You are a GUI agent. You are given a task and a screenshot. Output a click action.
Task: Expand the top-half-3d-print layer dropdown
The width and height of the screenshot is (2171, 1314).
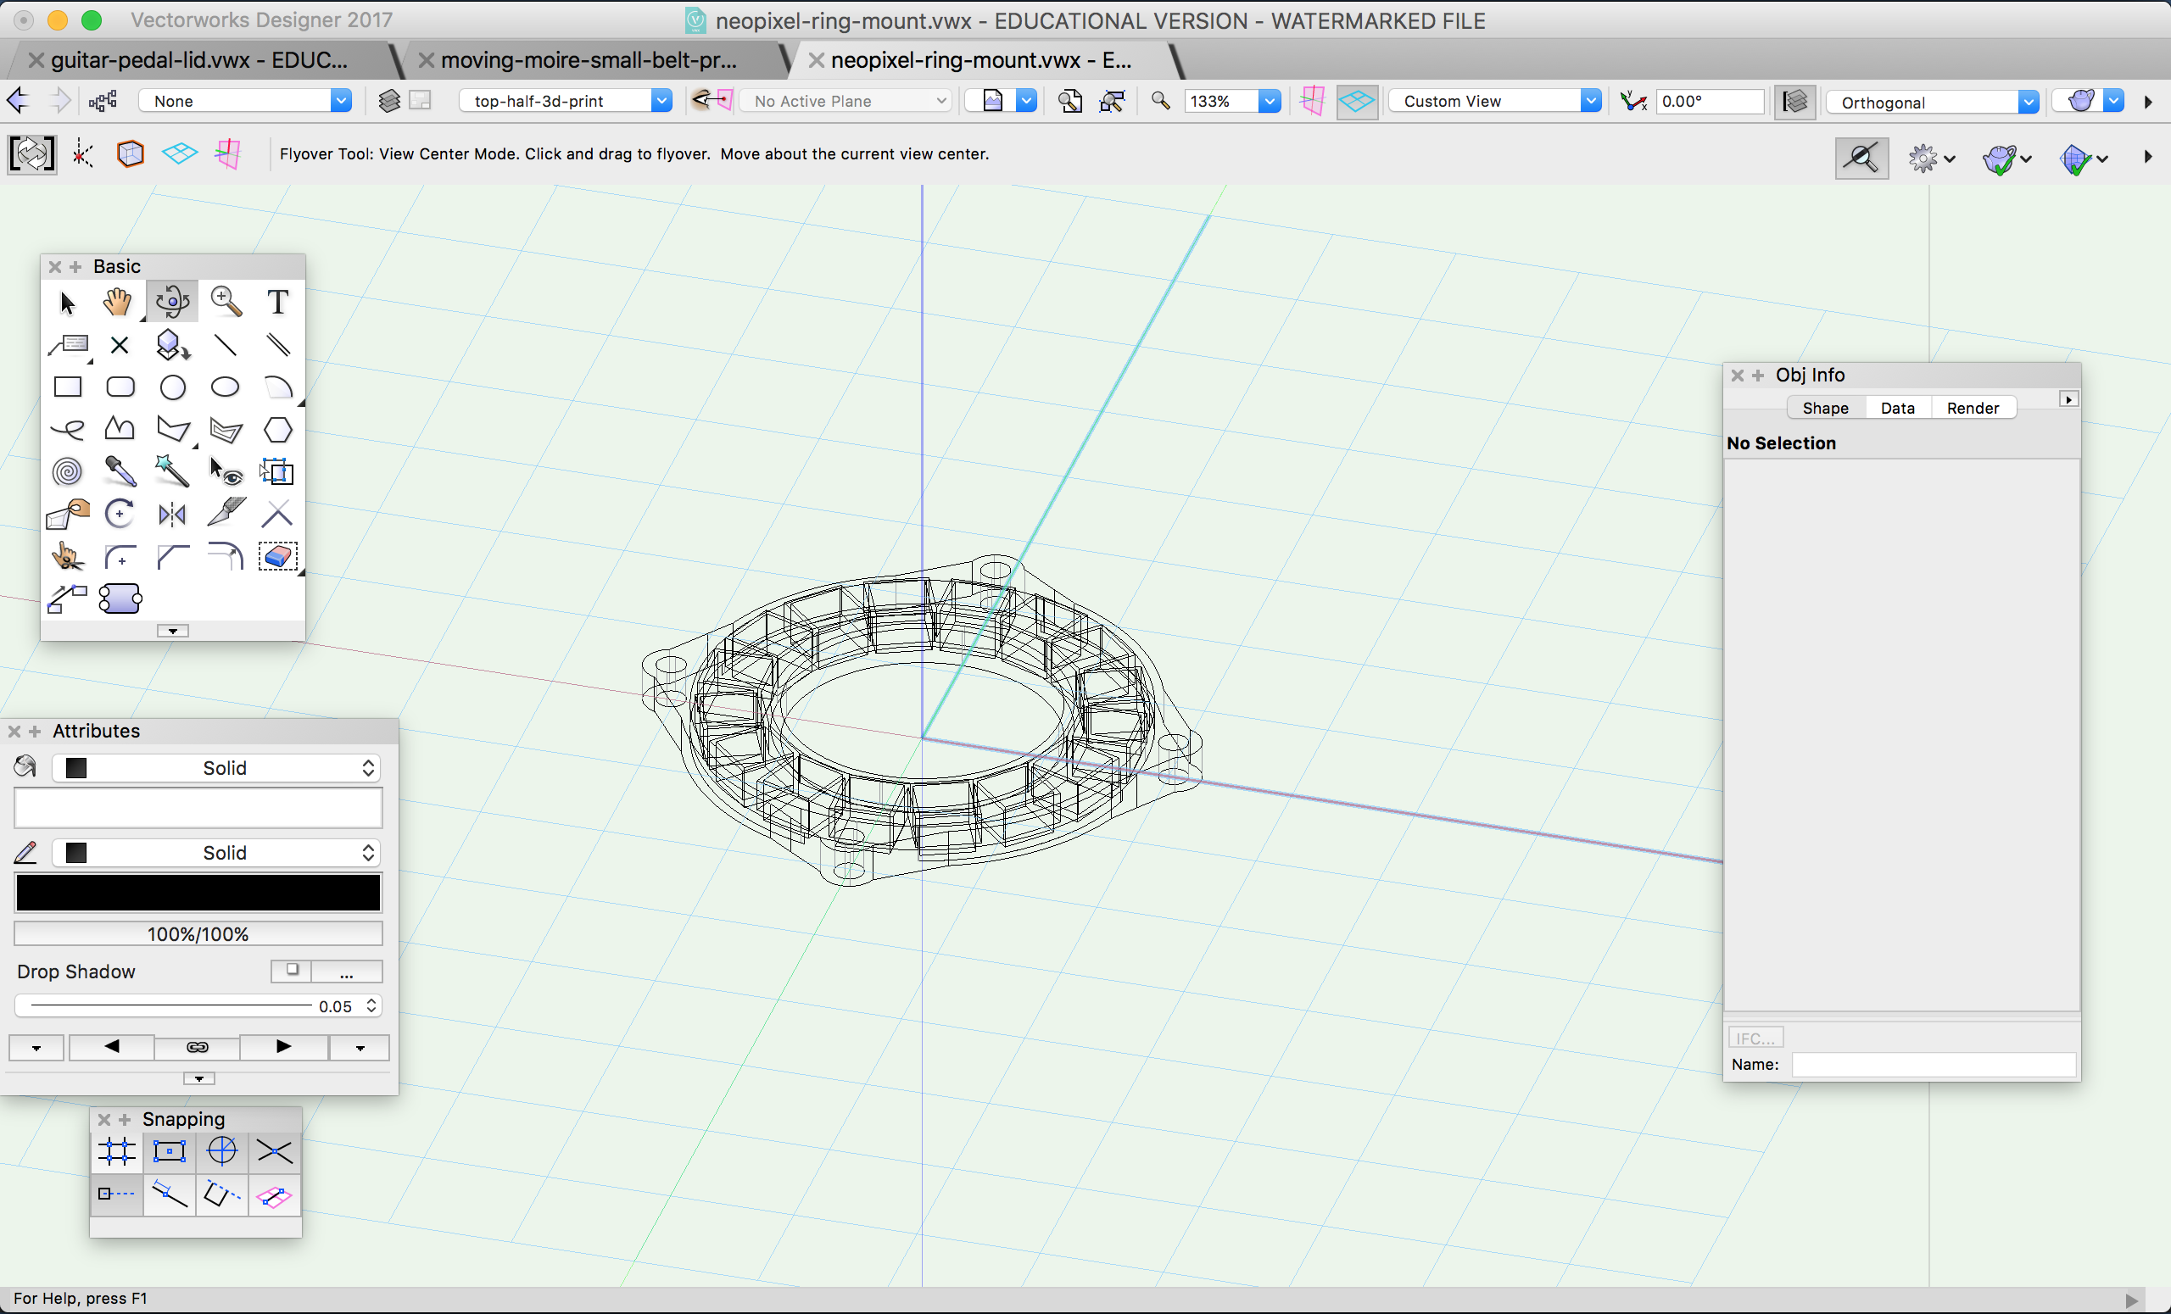click(565, 101)
